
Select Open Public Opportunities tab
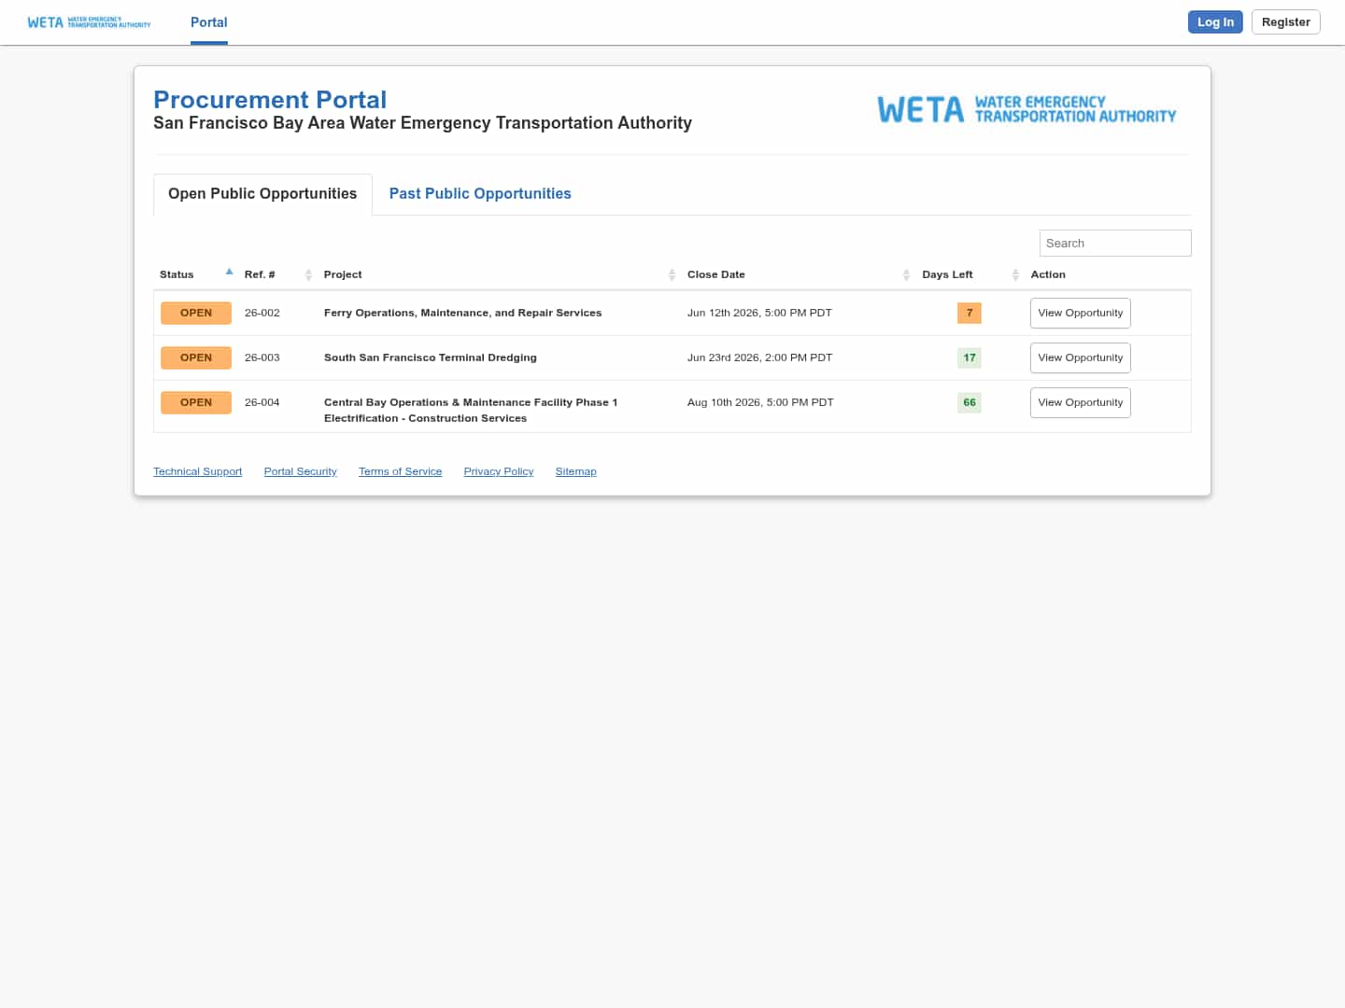(262, 193)
